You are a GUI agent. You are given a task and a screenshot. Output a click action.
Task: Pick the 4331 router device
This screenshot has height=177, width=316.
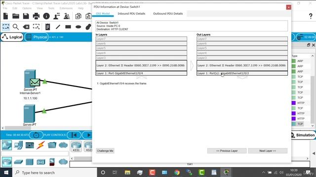click(x=76, y=147)
